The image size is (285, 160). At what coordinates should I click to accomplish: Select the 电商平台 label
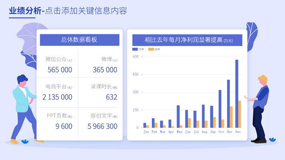coord(56,87)
